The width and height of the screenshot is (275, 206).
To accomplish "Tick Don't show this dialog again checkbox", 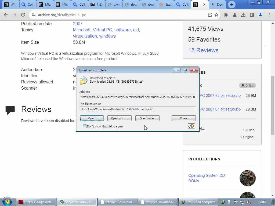I will tap(85, 126).
